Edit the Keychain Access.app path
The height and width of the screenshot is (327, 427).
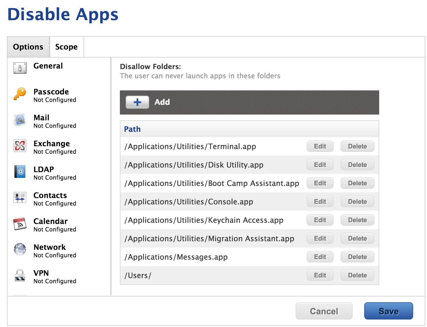pos(320,220)
